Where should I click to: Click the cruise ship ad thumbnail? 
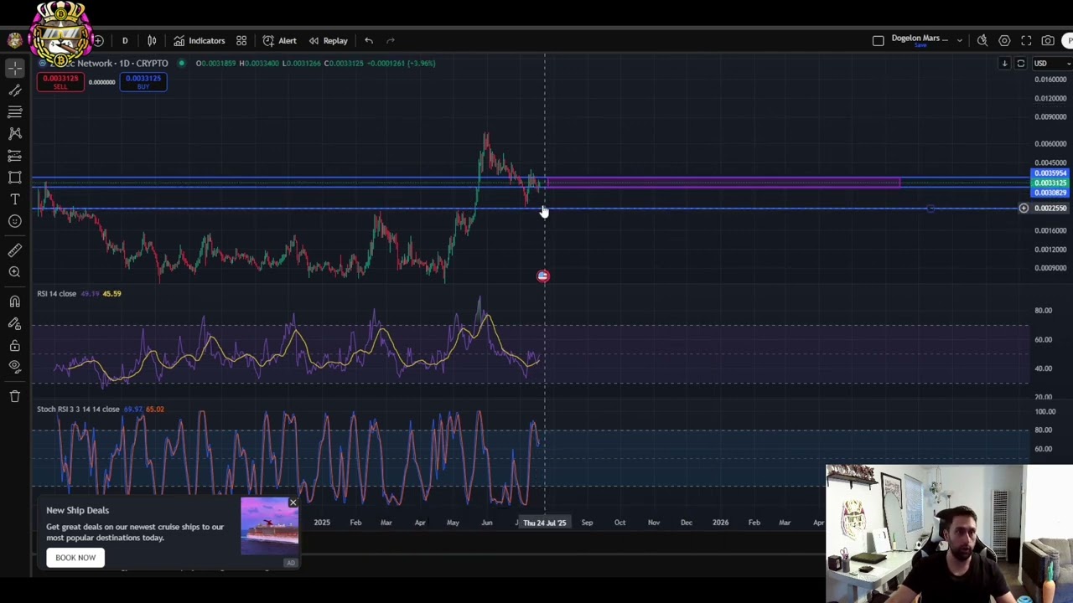(269, 527)
